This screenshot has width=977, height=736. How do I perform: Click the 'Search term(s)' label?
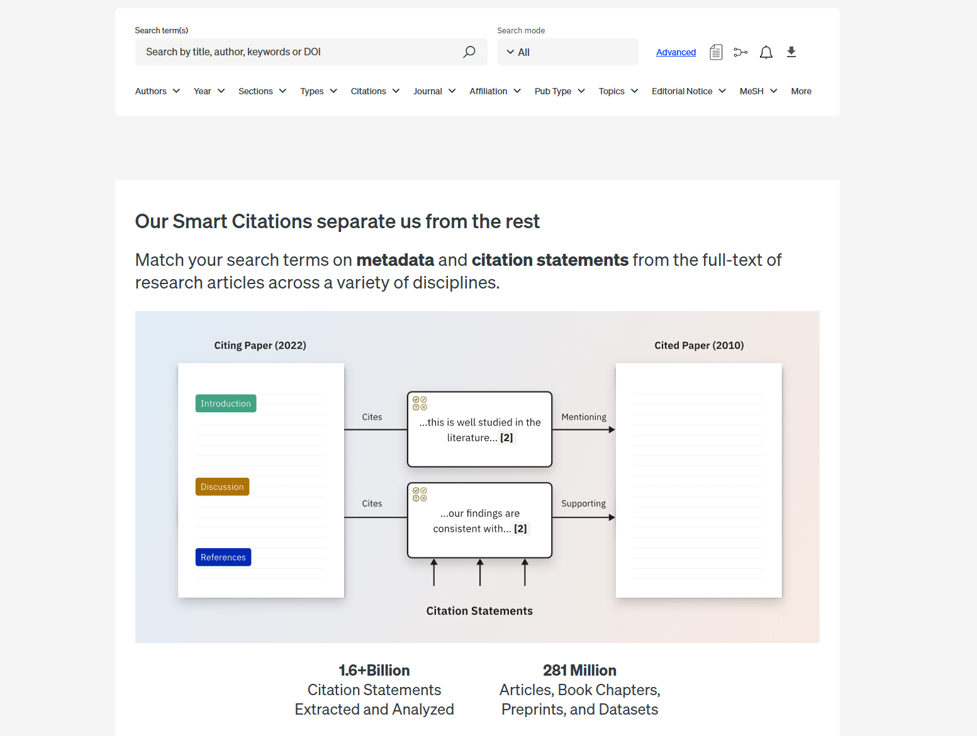(x=162, y=30)
